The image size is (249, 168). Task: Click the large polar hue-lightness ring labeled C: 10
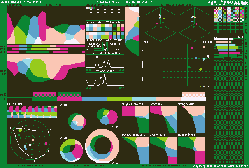tap(102, 146)
